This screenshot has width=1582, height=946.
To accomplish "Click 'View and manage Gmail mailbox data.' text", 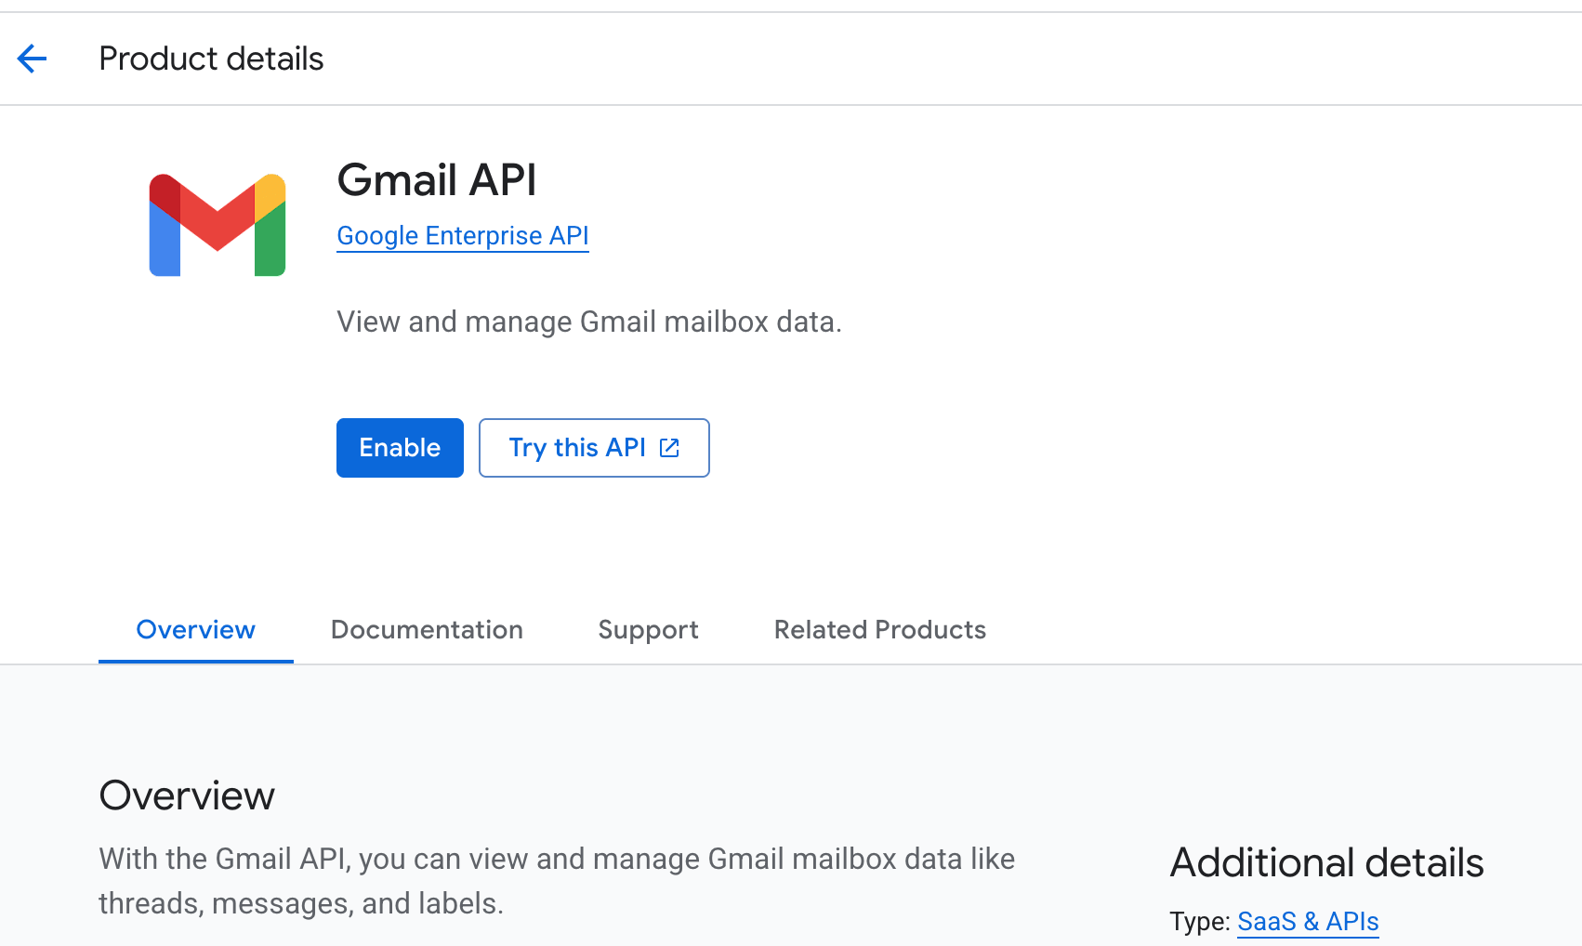I will (x=589, y=322).
